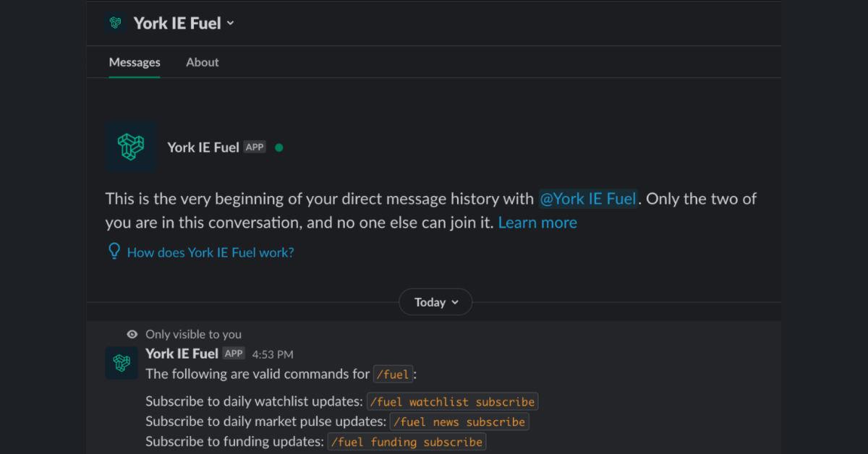Switch to the About tab
The height and width of the screenshot is (454, 868).
(202, 62)
